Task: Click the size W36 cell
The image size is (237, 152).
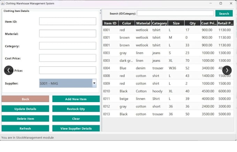Action: click(176, 68)
